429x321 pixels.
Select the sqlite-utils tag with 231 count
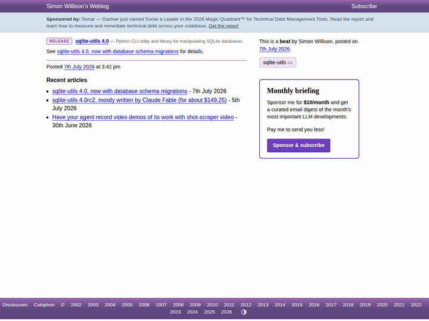pyautogui.click(x=278, y=62)
